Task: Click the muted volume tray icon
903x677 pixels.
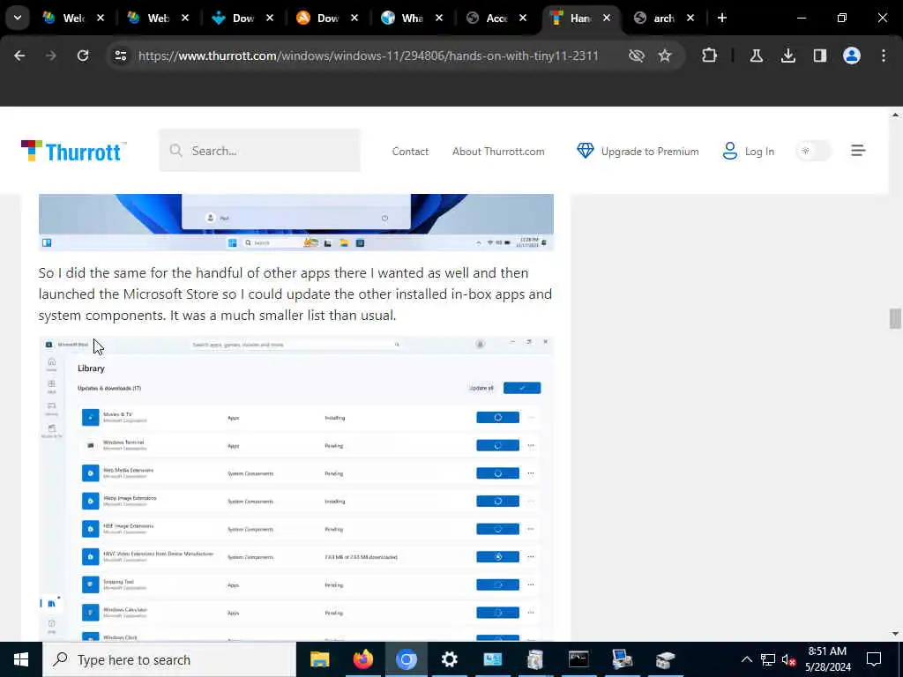Action: [789, 659]
